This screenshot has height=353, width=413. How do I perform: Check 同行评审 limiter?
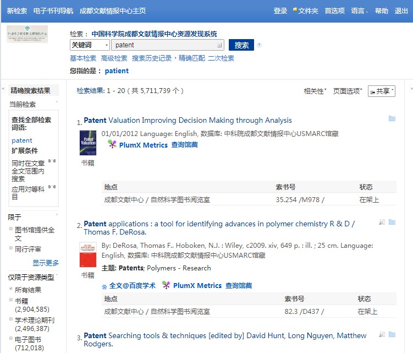pos(11,248)
